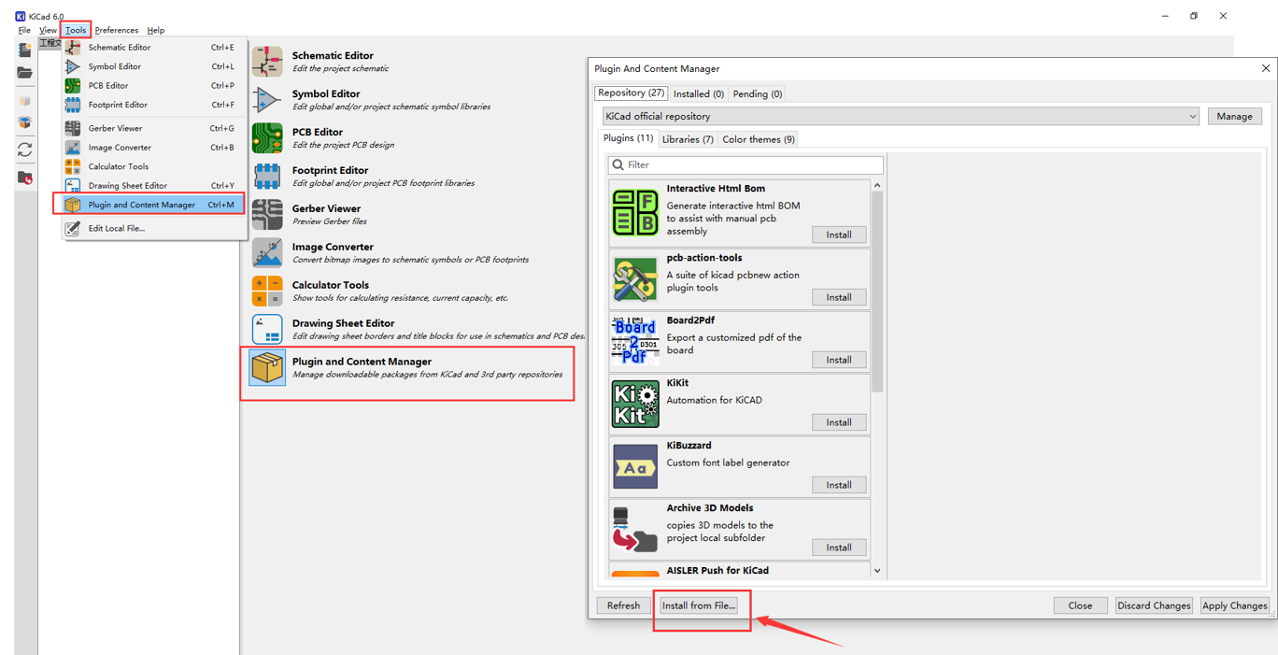Select the Interactive Html Bom plugin icon
The width and height of the screenshot is (1278, 655).
[x=635, y=212]
